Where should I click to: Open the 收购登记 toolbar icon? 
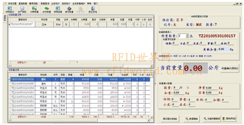[x=10, y=10]
